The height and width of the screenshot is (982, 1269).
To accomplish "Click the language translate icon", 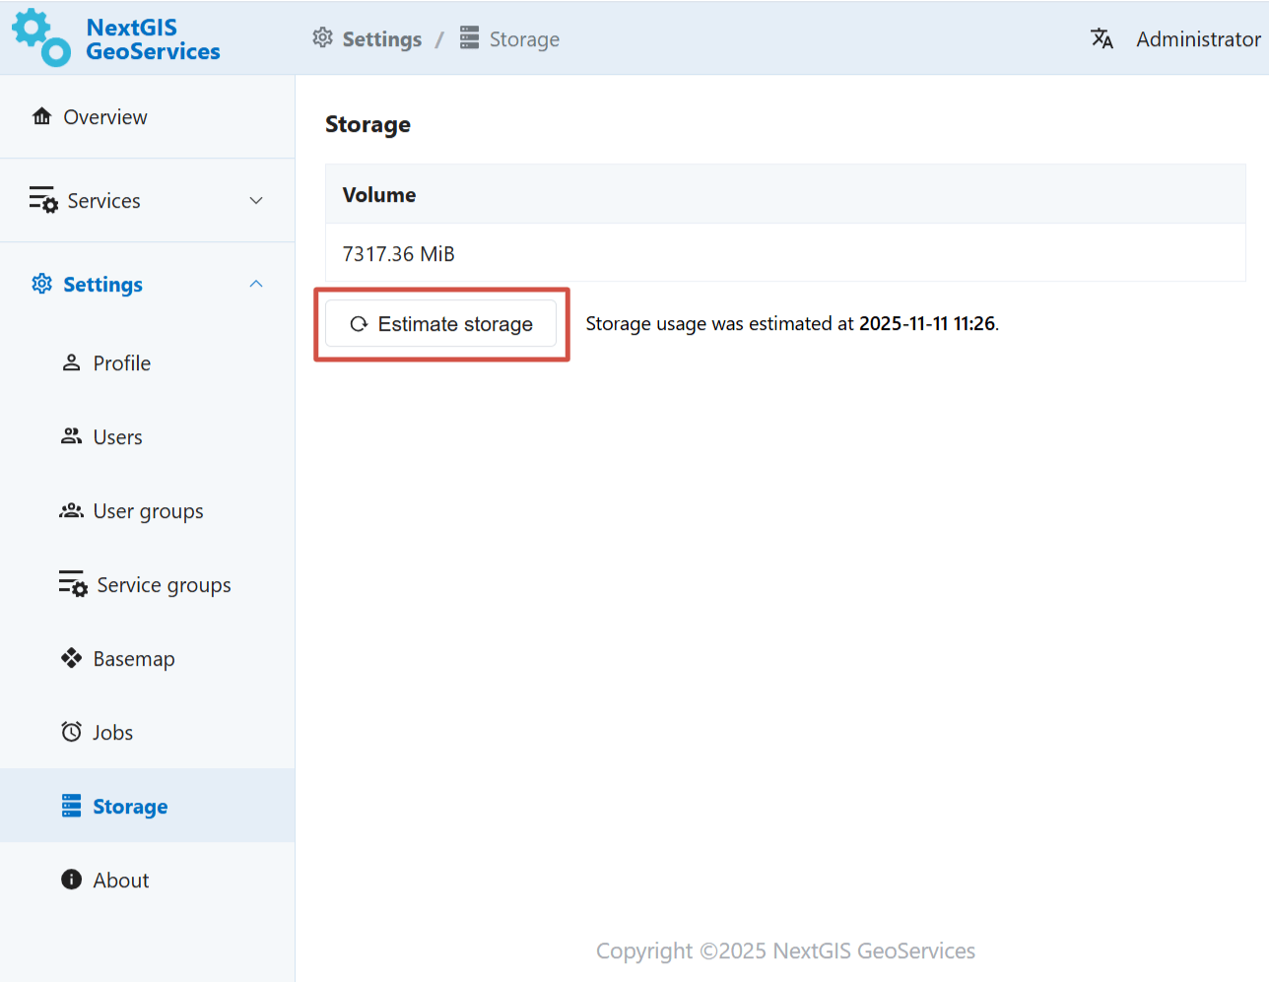I will click(x=1102, y=38).
